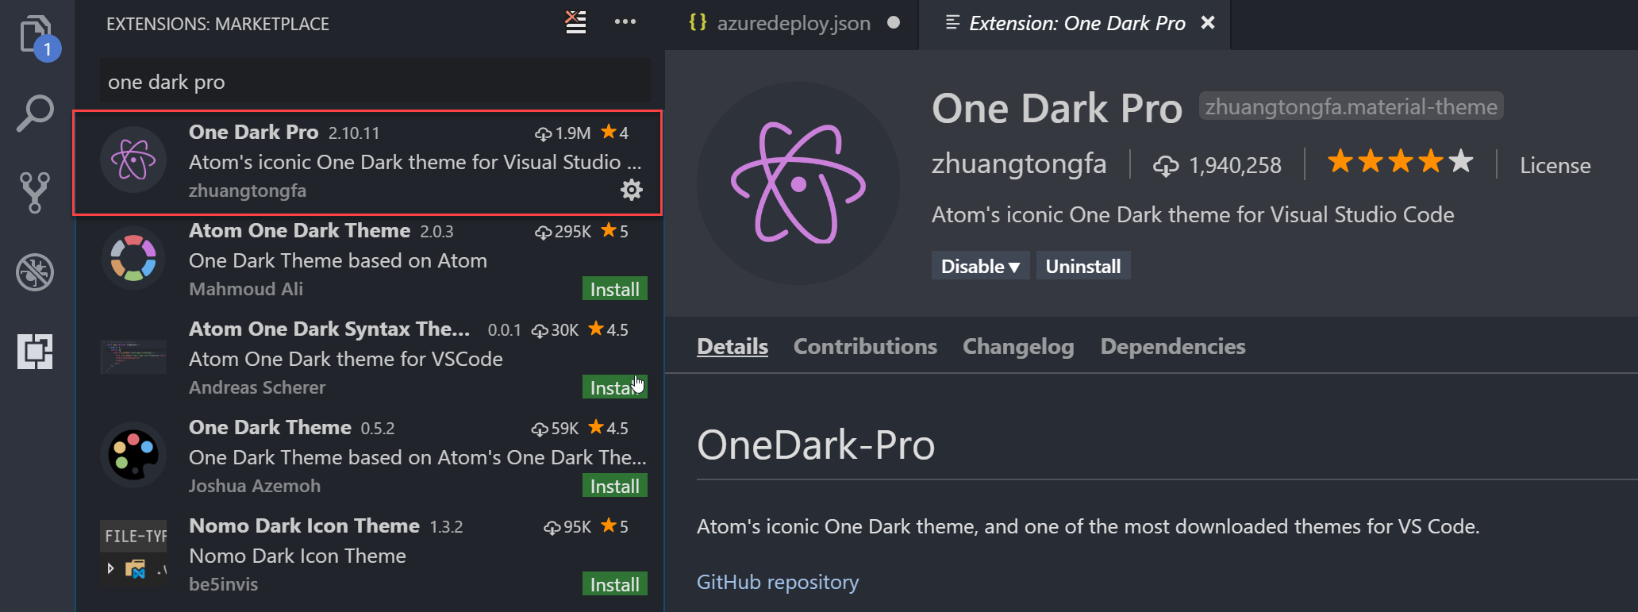Open the GitHub repository link
The width and height of the screenshot is (1638, 612).
click(x=777, y=582)
